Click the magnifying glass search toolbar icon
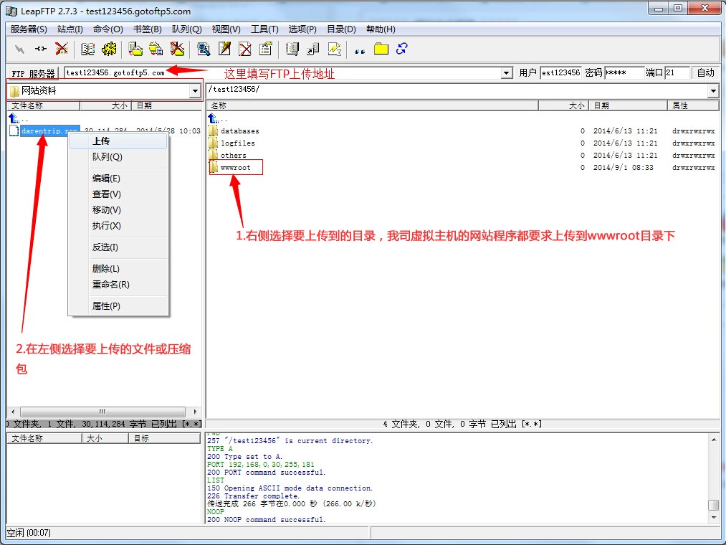Viewport: 726px width, 545px height. pyautogui.click(x=204, y=49)
